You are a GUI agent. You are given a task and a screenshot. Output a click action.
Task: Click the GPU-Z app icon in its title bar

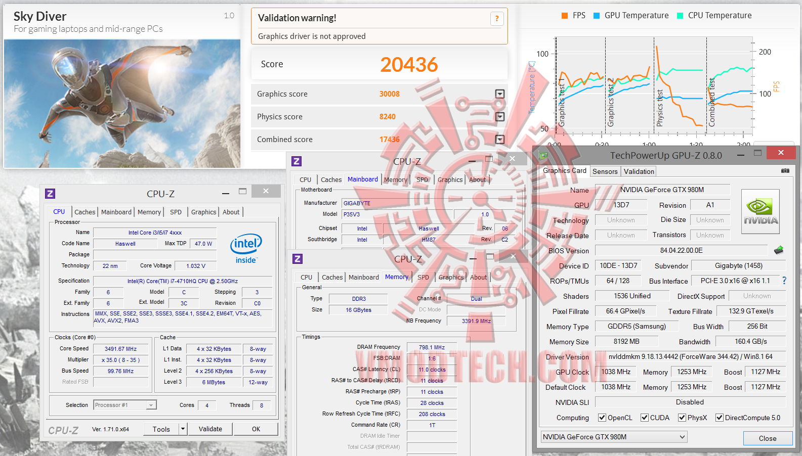pyautogui.click(x=543, y=155)
